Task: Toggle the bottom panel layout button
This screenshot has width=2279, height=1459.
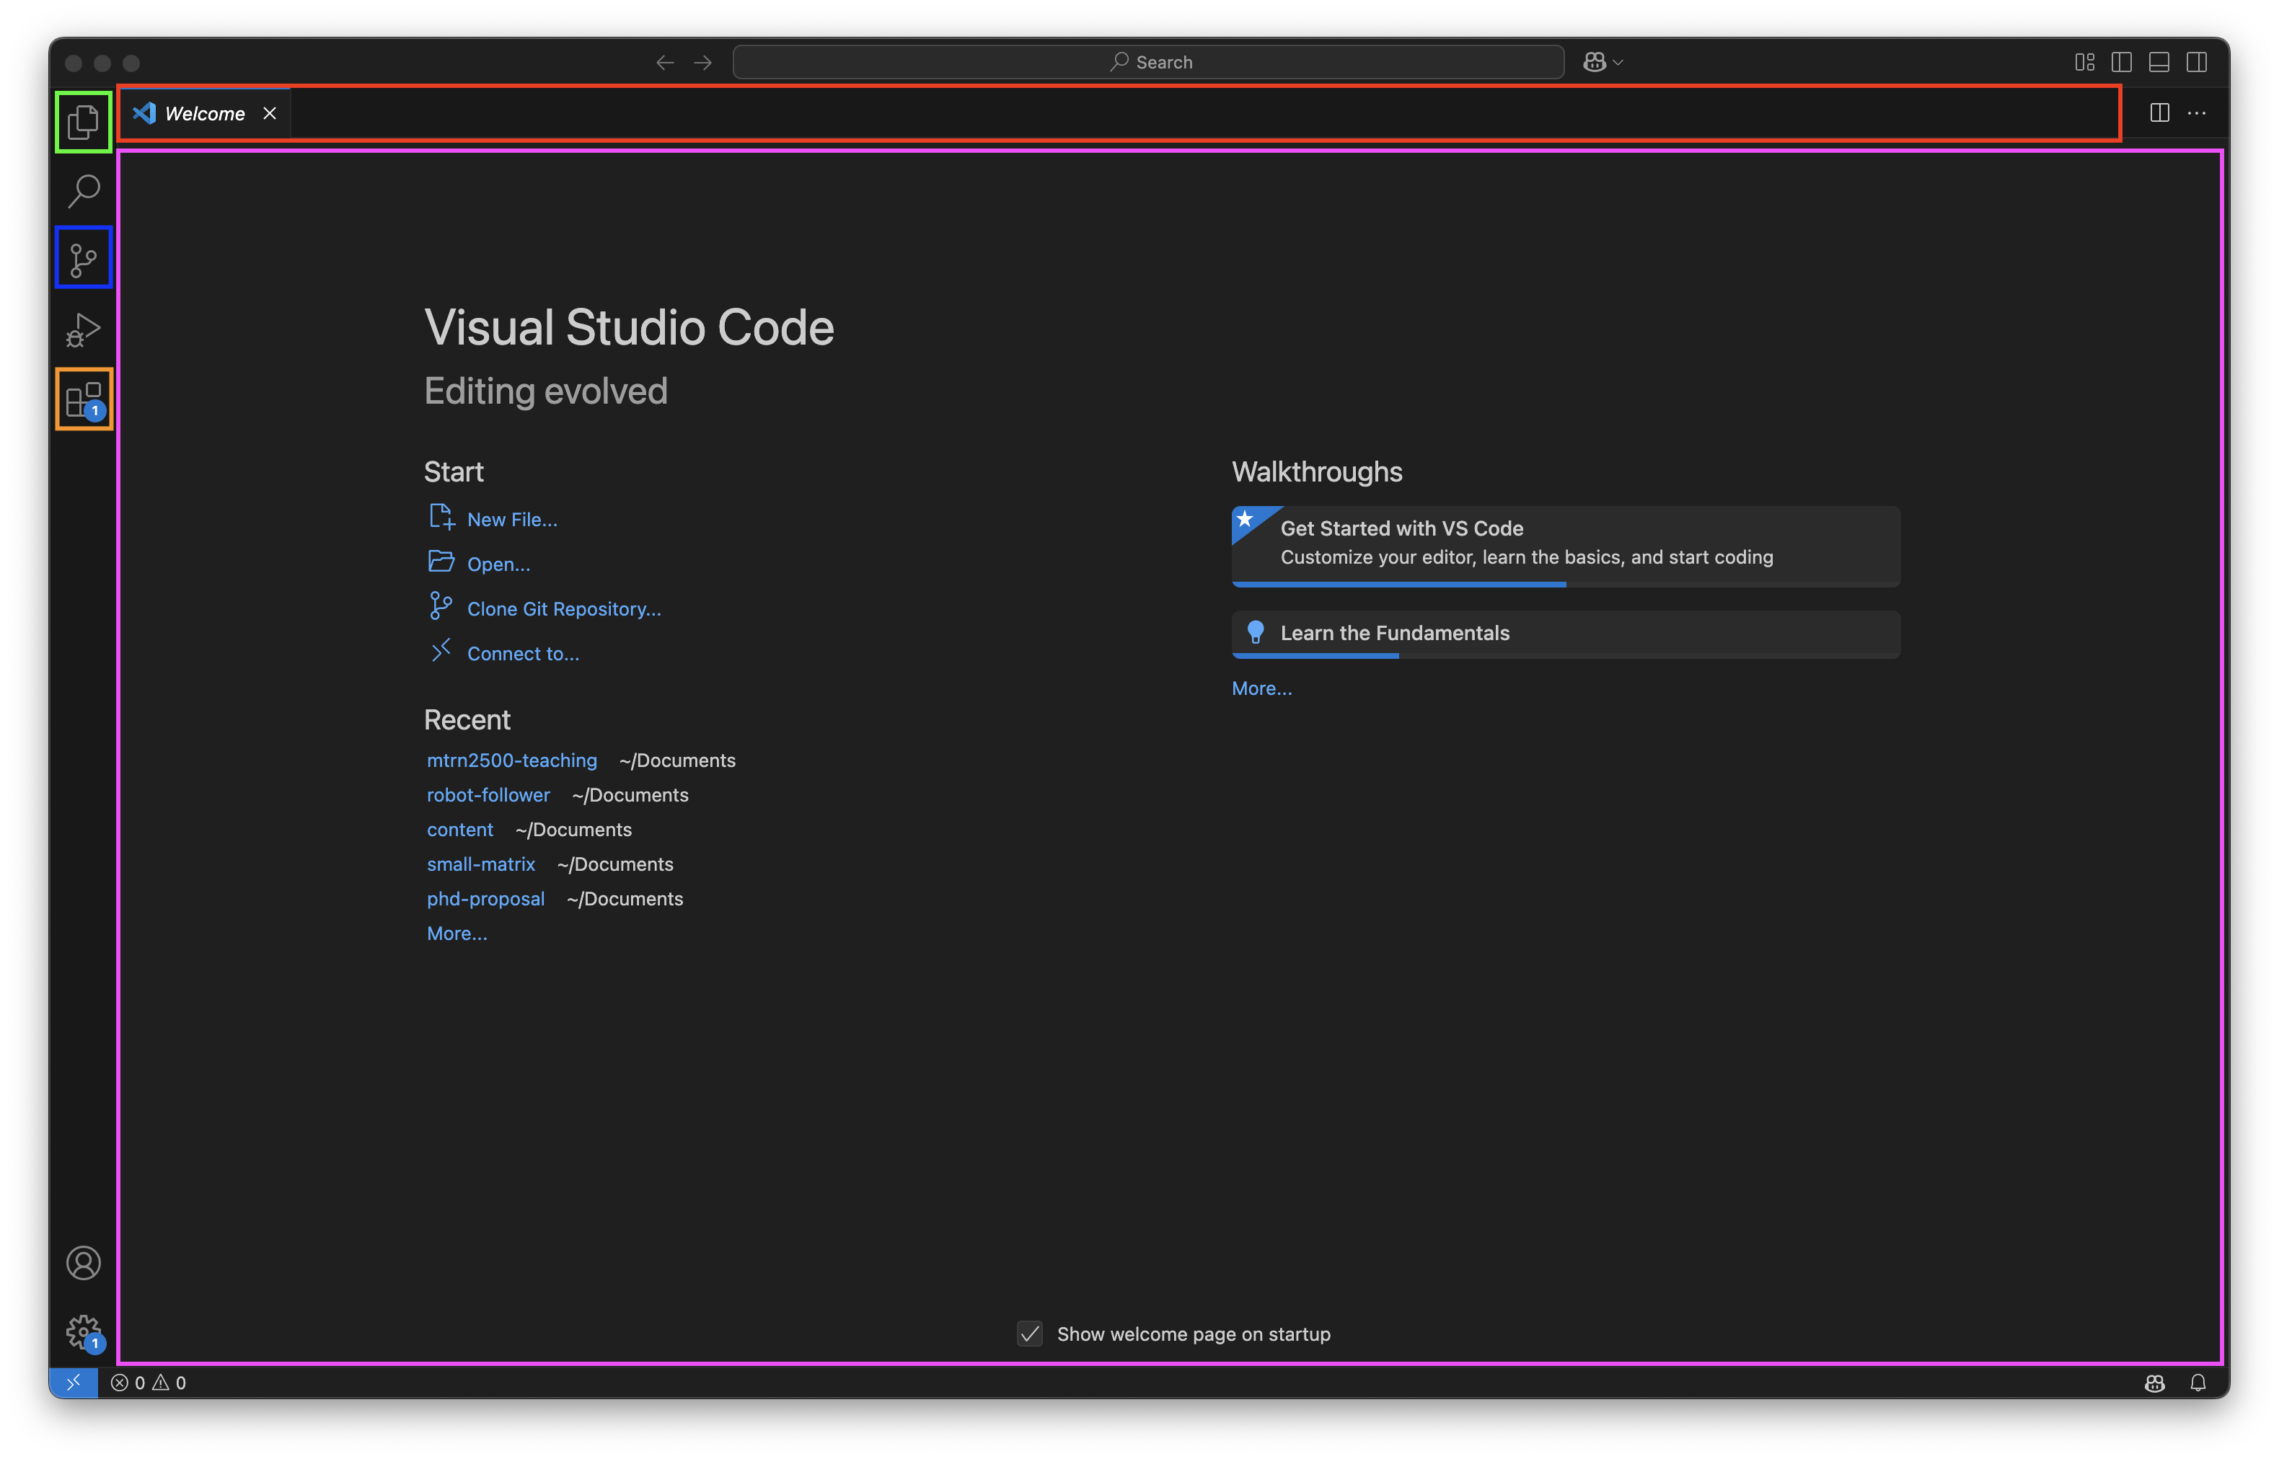Action: (2159, 63)
